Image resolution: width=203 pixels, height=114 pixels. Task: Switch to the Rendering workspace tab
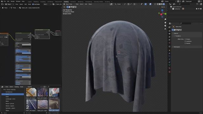click(x=81, y=2)
